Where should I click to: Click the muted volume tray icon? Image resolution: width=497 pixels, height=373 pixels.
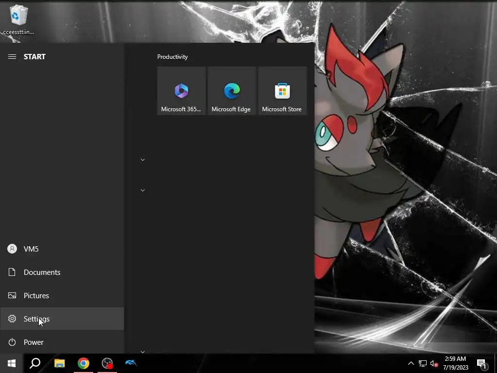click(x=434, y=363)
